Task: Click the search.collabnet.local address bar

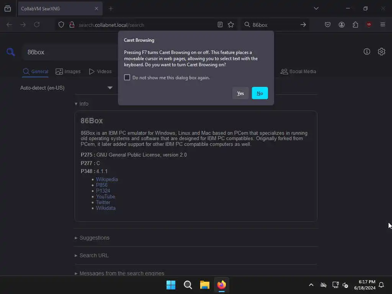Action: pos(145,25)
